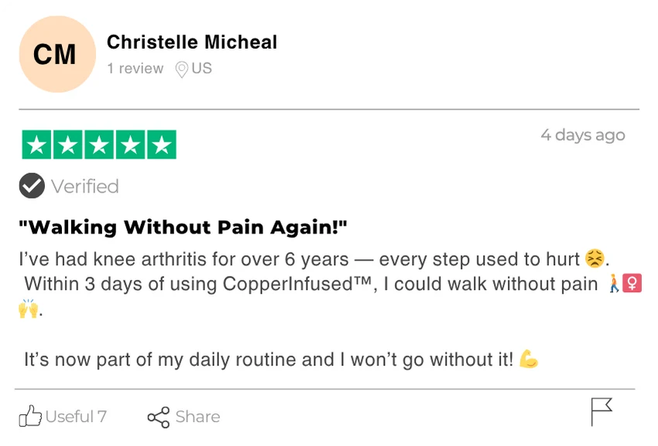Viewport: 658px width, 446px height.
Task: Click the "US" country label
Action: point(202,69)
